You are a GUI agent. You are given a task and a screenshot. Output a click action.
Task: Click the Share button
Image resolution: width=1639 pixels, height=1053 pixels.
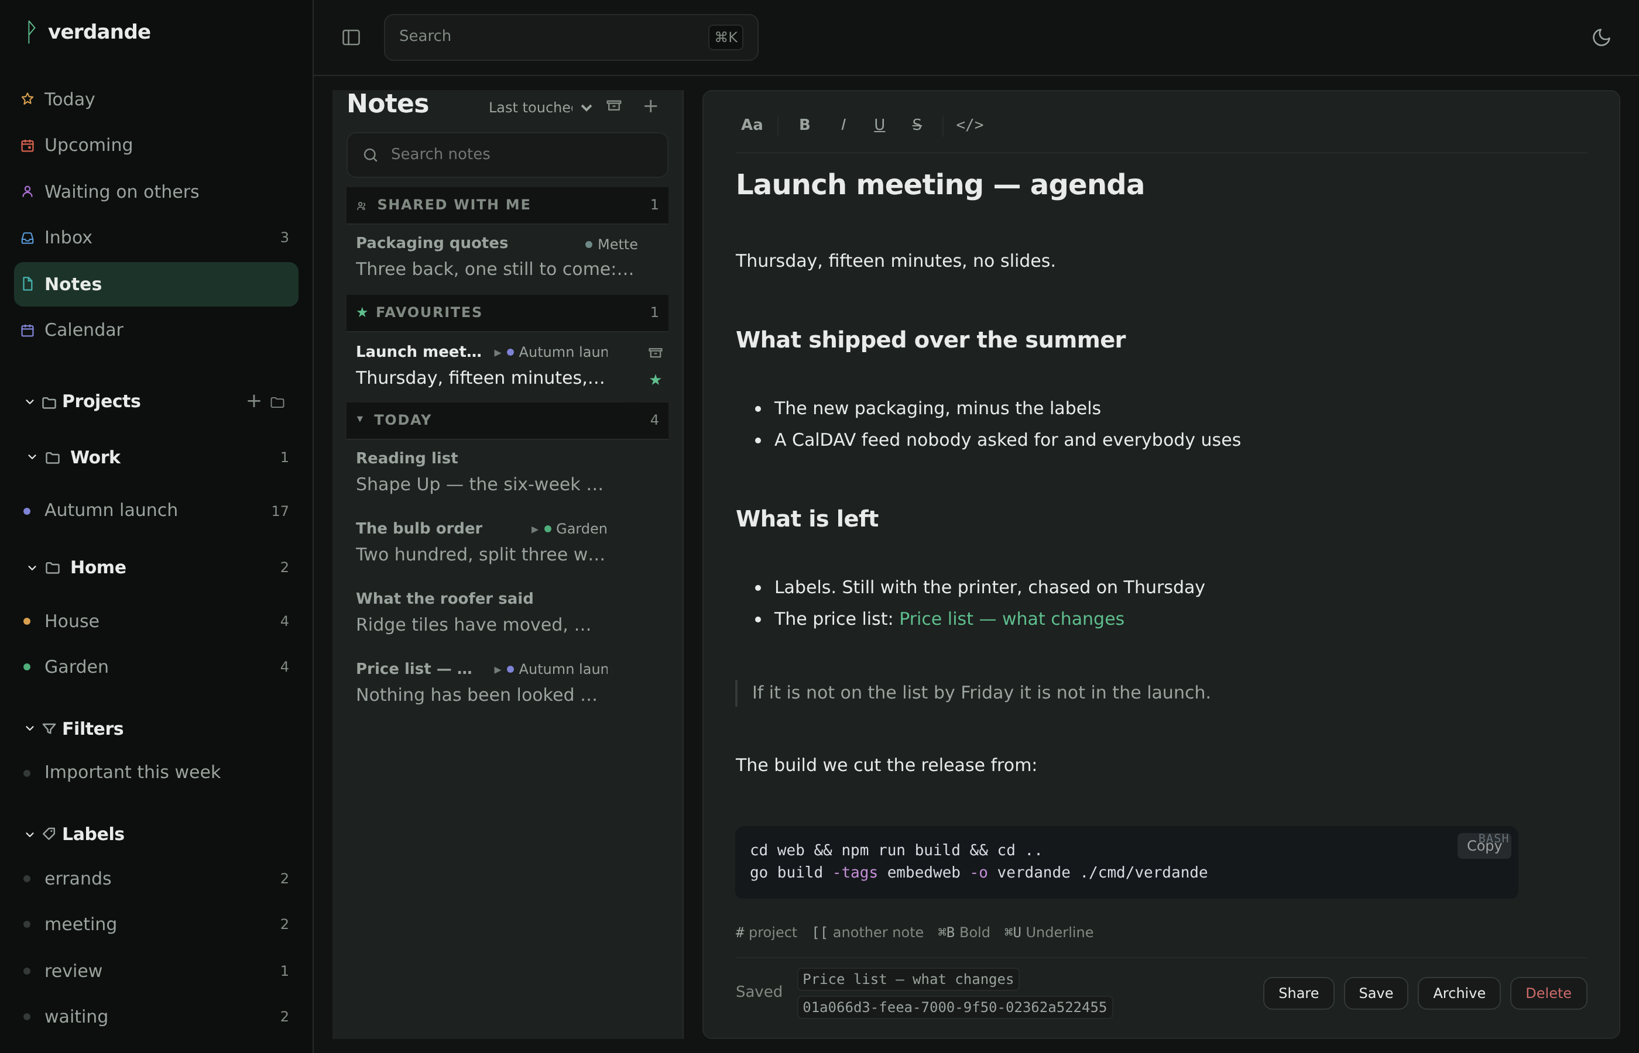(x=1298, y=993)
